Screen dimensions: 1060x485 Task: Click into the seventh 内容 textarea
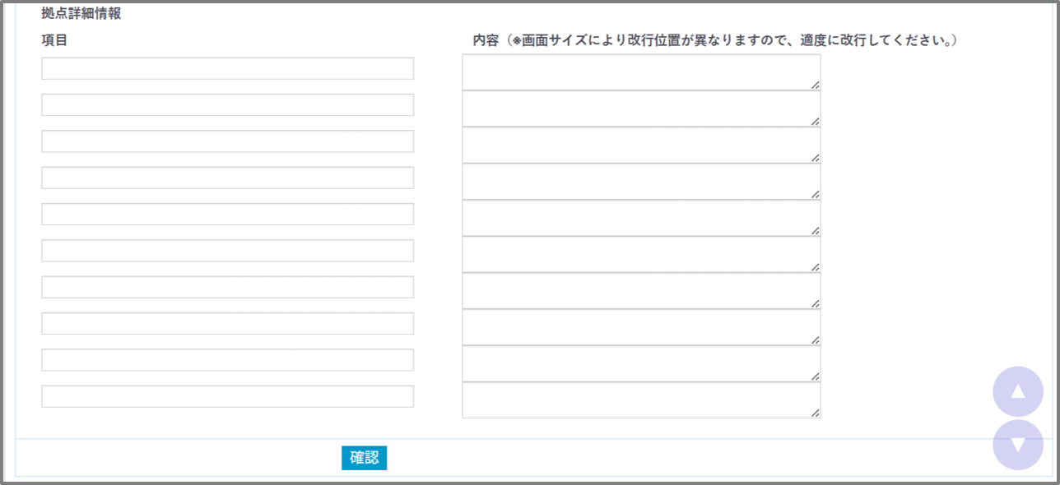641,291
